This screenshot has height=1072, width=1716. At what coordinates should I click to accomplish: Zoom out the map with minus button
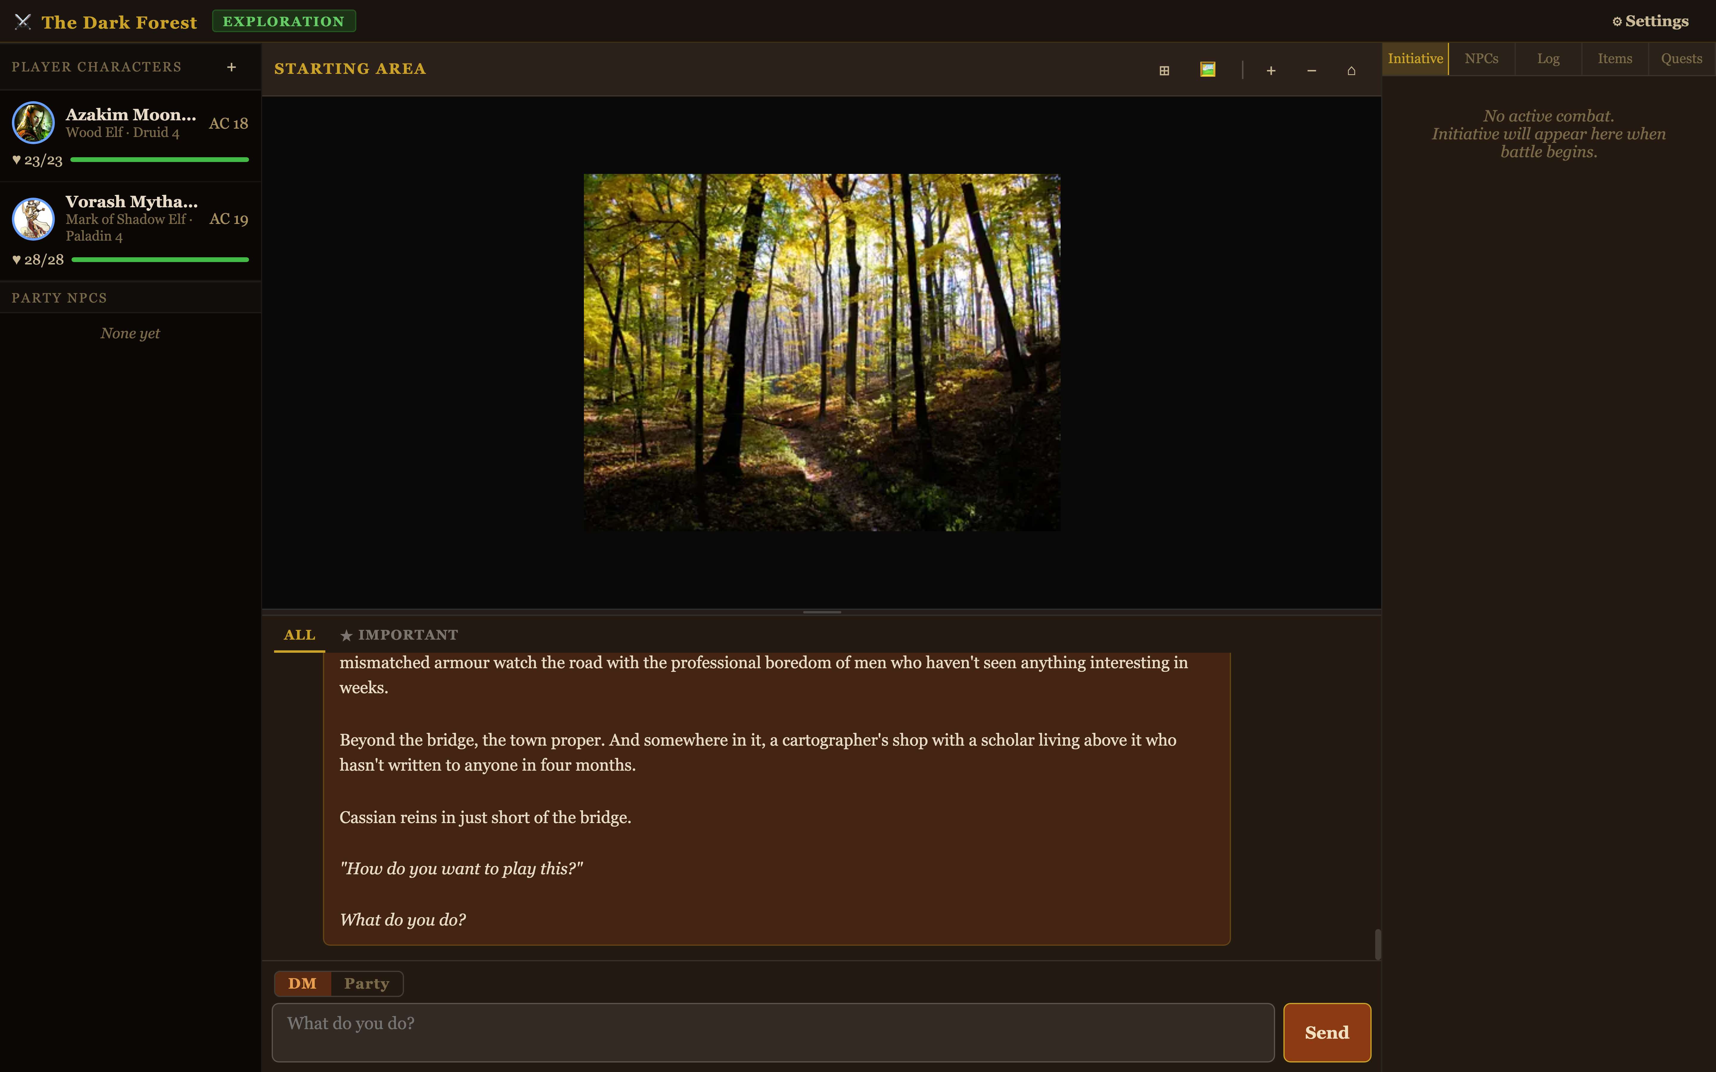coord(1311,70)
